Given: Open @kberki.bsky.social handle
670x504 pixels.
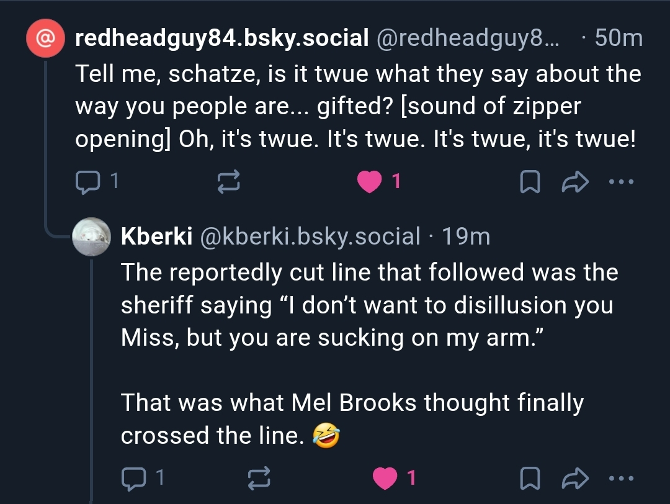Looking at the screenshot, I should pos(310,236).
